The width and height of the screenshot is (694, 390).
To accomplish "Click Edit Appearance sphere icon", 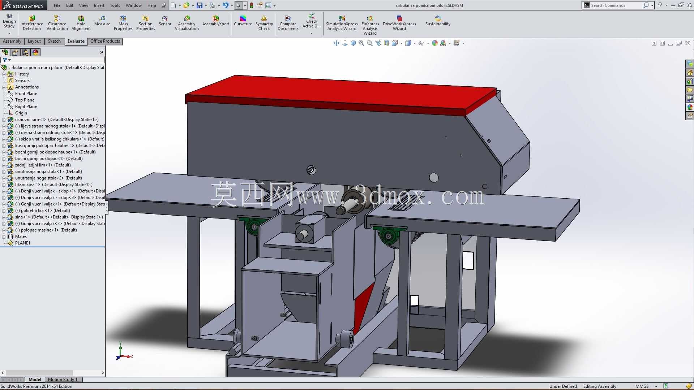I will (x=435, y=43).
